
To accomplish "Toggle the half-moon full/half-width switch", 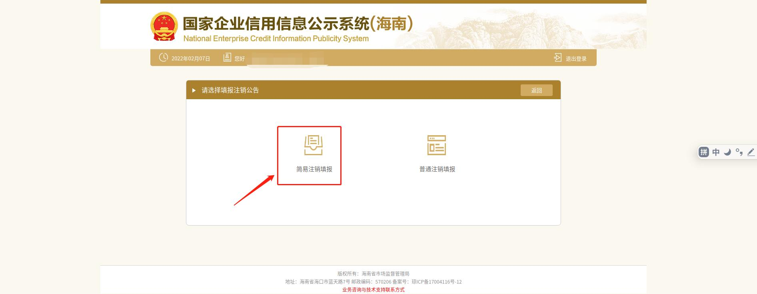I will click(x=727, y=152).
